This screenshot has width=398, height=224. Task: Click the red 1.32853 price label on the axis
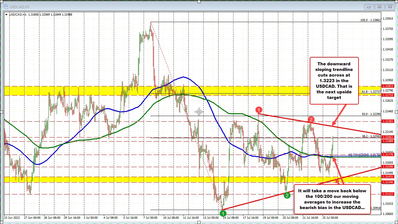tap(387, 86)
